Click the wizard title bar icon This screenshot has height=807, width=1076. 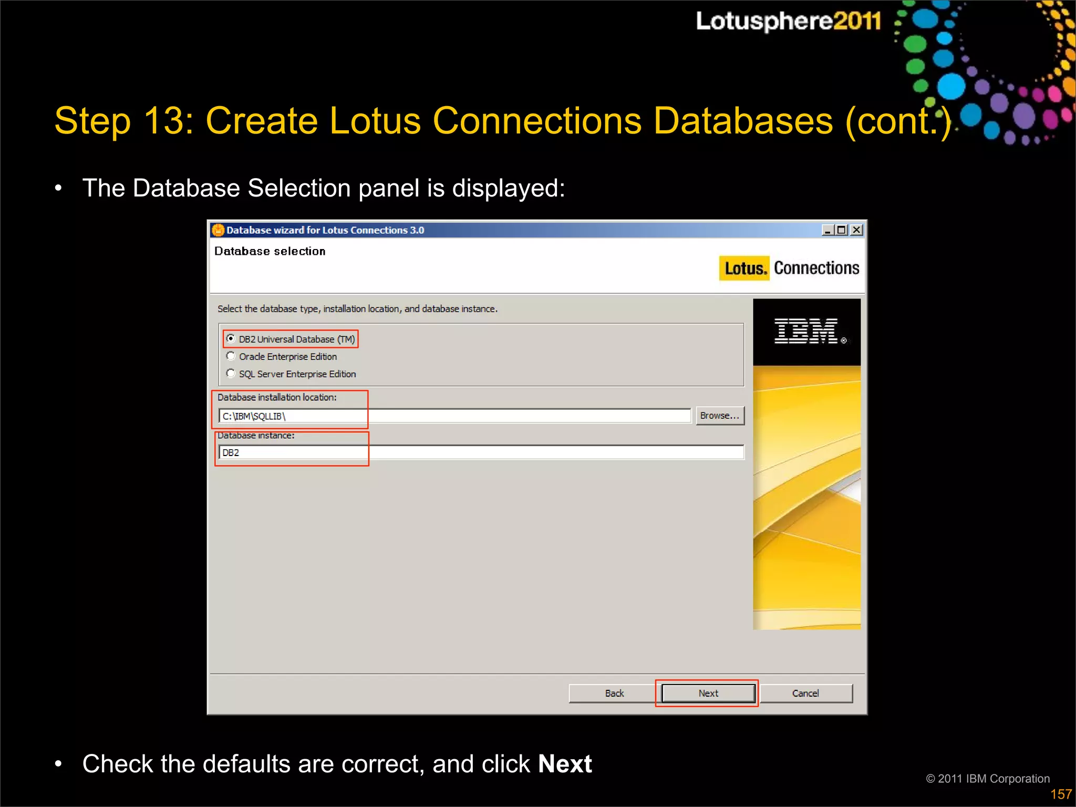(x=218, y=230)
